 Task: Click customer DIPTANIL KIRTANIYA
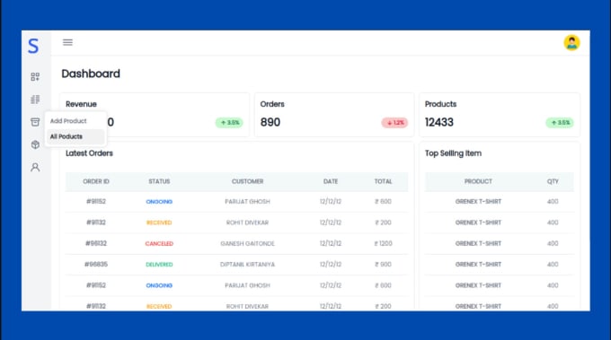coord(247,265)
